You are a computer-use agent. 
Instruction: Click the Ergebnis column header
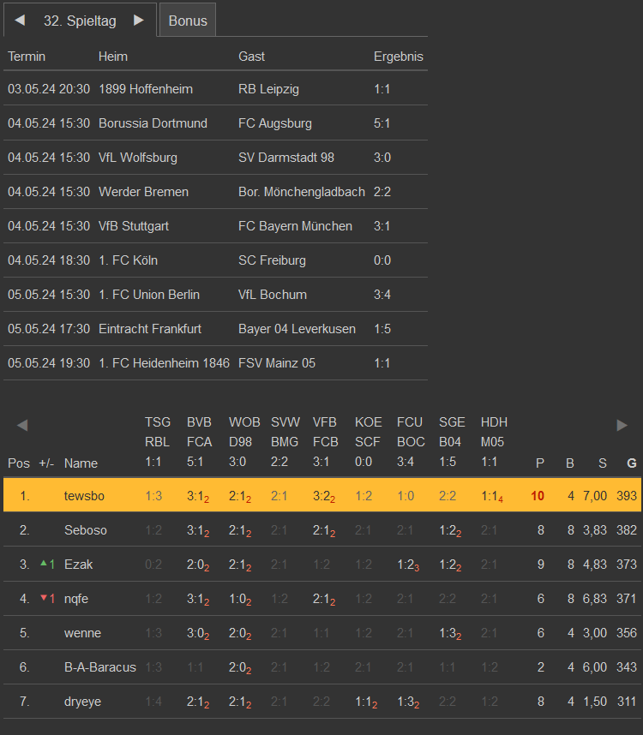[x=399, y=57]
